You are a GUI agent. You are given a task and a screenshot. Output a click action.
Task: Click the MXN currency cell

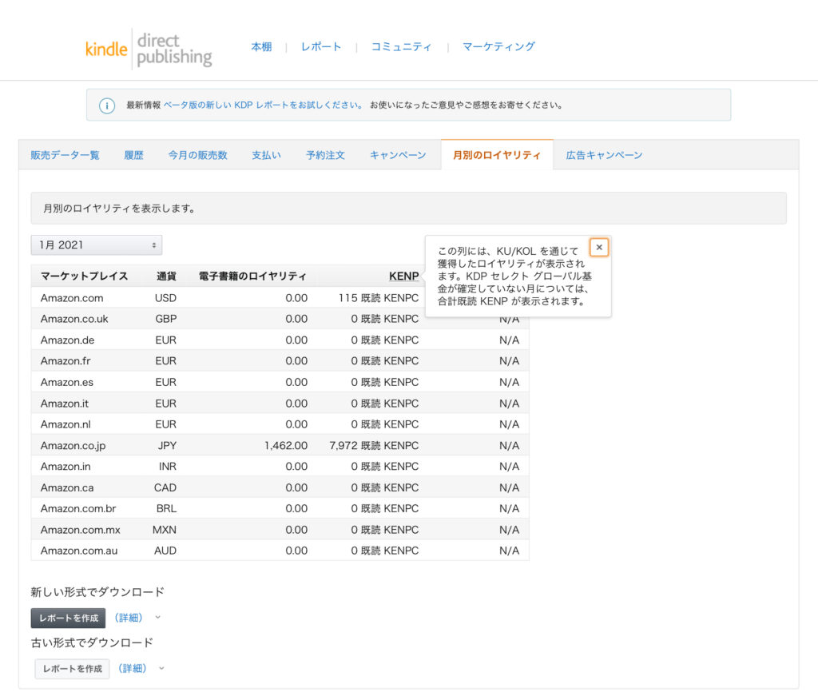(165, 530)
